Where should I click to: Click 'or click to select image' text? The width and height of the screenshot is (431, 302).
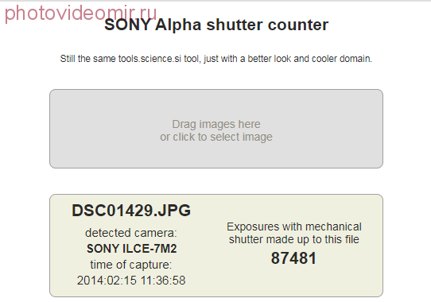coord(216,137)
